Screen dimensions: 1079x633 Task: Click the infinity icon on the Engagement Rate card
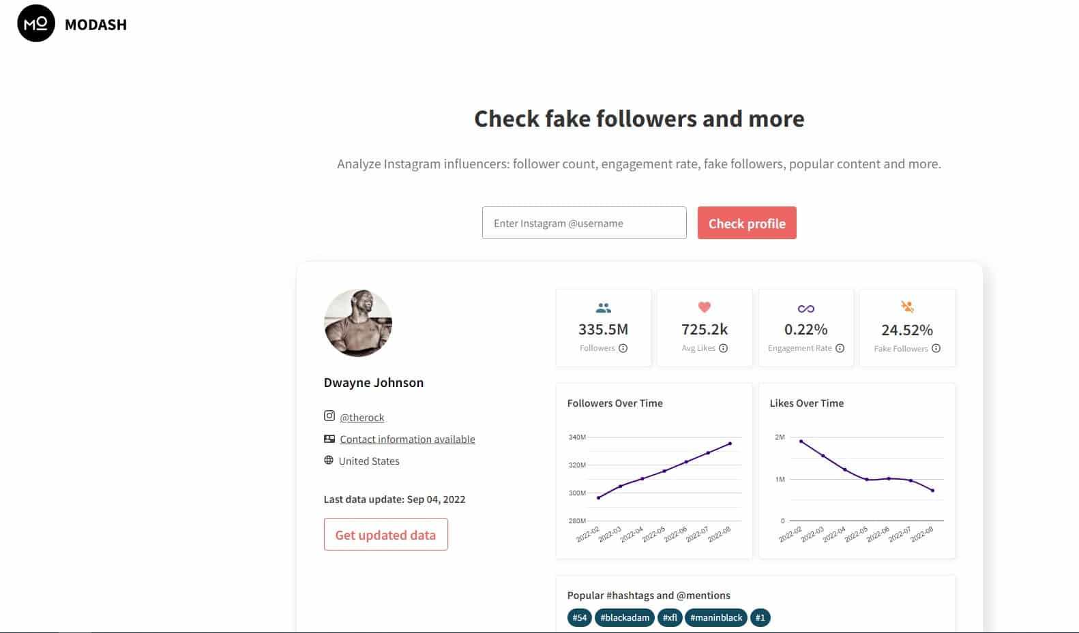tap(805, 307)
